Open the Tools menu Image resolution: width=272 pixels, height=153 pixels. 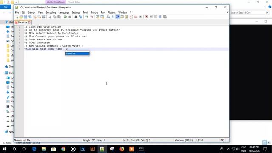85,12
